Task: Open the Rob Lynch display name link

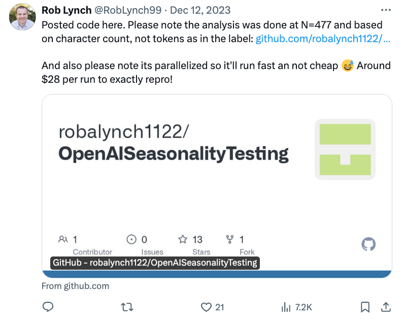Action: coord(65,10)
